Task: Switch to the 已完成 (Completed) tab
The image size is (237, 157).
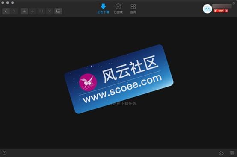Action: (x=118, y=9)
